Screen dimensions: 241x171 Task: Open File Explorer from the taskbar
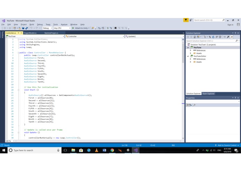coord(73,150)
